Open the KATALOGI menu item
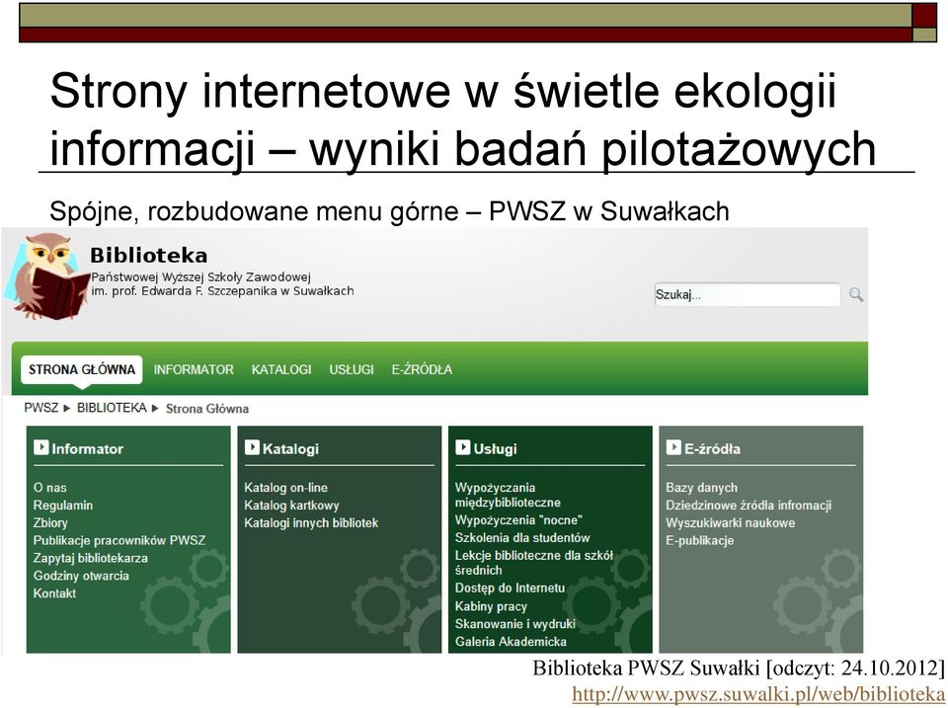This screenshot has height=708, width=948. 281,369
